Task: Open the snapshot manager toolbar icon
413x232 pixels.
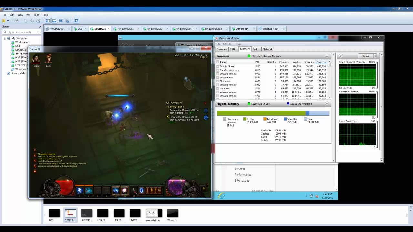Action: [38, 21]
